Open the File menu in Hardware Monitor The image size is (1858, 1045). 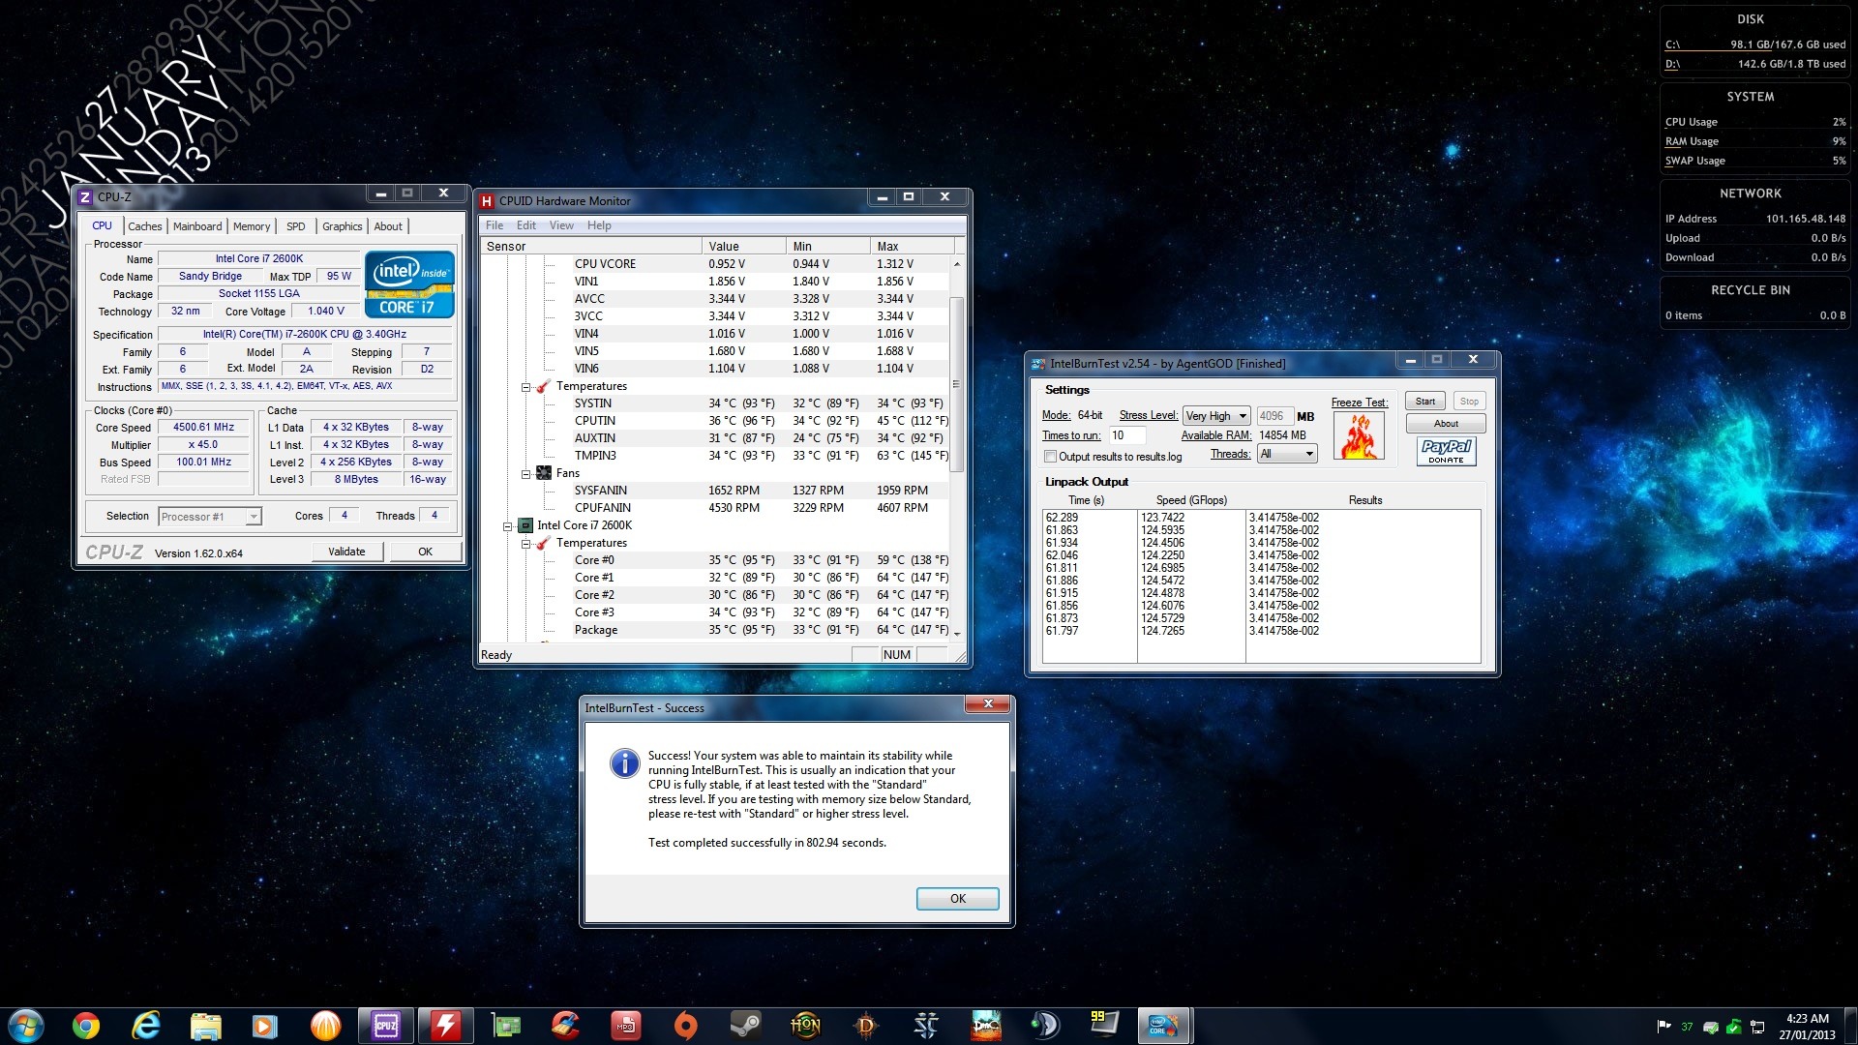tap(494, 225)
